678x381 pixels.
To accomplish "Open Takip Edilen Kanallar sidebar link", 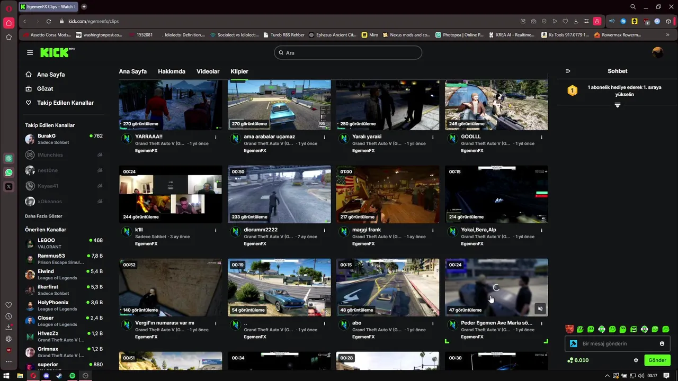I will (x=59, y=103).
